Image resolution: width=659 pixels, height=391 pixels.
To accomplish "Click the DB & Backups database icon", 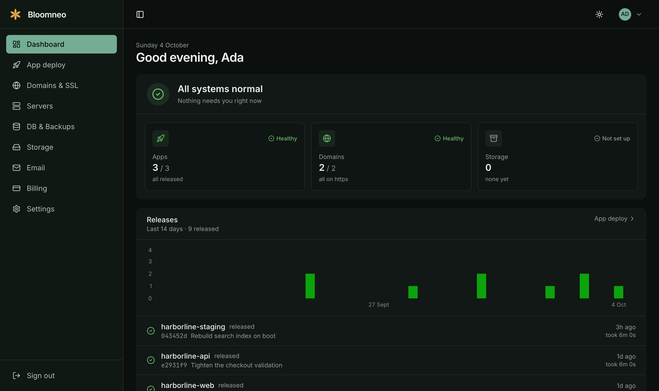I will 16,127.
